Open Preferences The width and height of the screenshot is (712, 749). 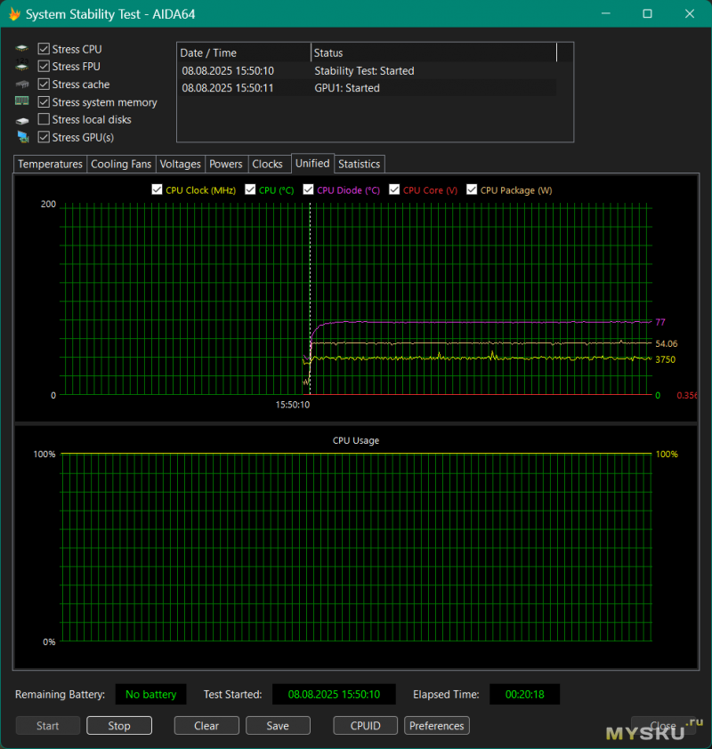(437, 726)
